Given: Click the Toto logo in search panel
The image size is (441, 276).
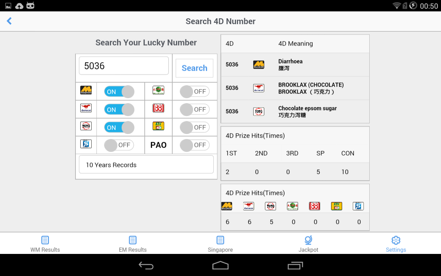Looking at the screenshot, I should 86,126.
